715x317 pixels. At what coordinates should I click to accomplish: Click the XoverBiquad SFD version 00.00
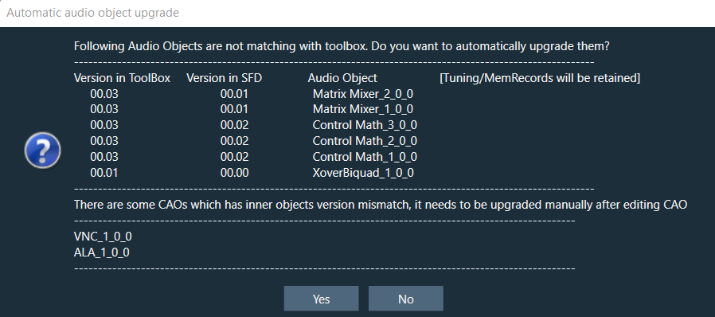click(x=234, y=173)
